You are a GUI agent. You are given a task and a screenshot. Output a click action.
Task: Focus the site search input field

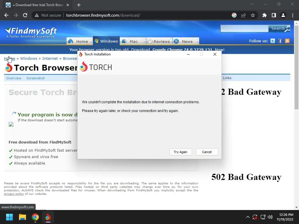coord(244,29)
